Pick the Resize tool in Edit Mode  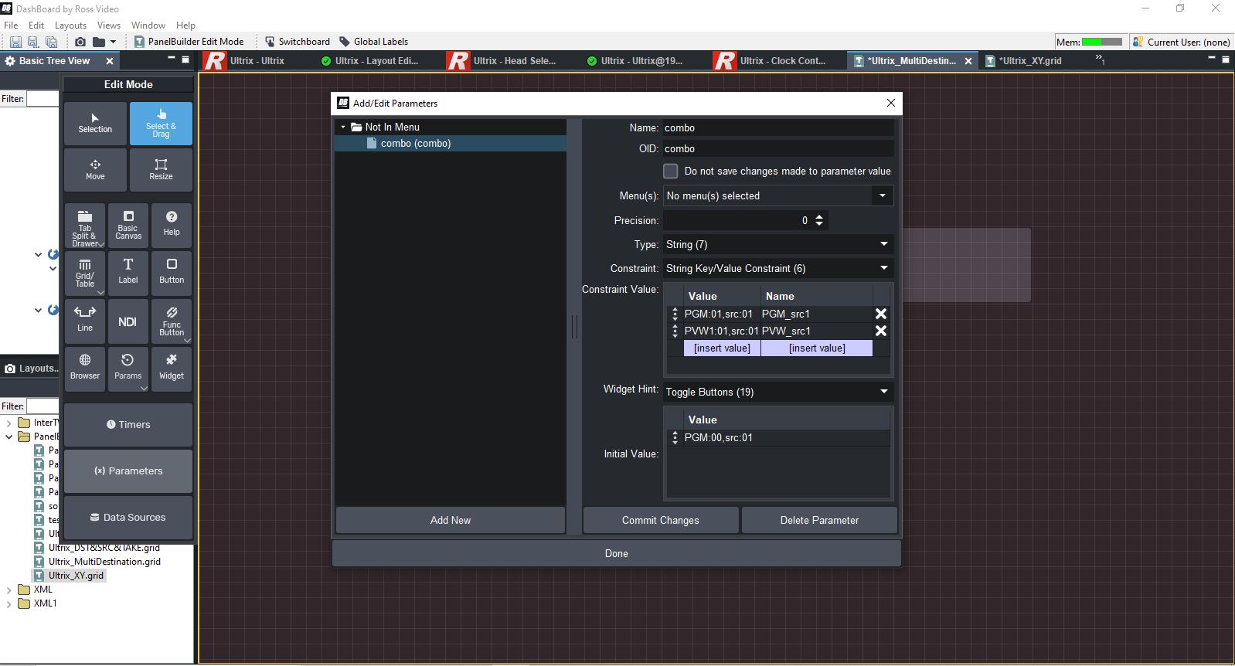[x=161, y=170]
